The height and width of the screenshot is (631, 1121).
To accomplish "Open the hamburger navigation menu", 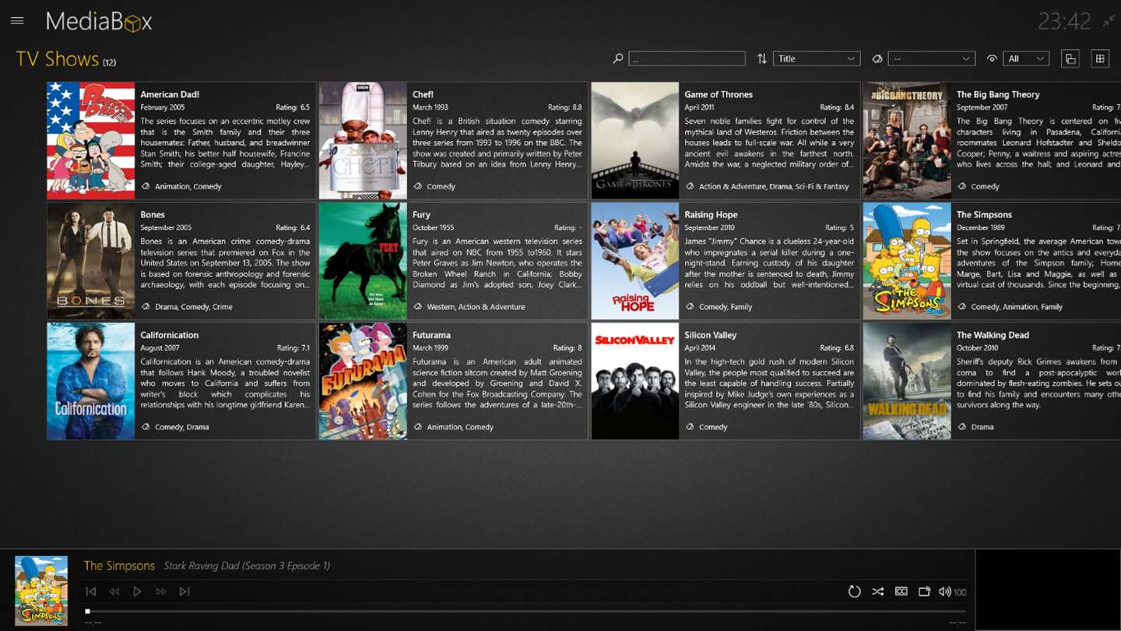I will tap(17, 21).
